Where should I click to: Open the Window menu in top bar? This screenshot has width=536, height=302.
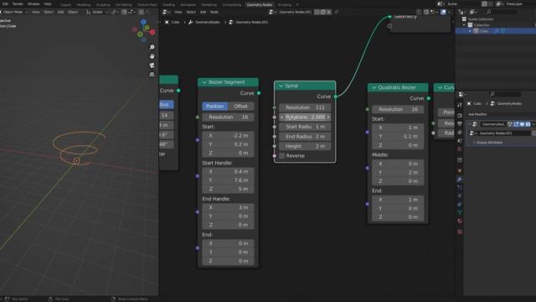coord(33,4)
